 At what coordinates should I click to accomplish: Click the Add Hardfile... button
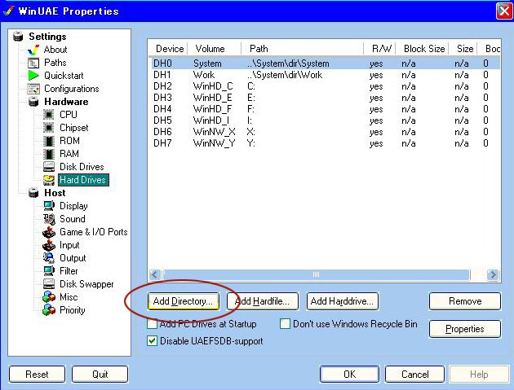point(263,301)
